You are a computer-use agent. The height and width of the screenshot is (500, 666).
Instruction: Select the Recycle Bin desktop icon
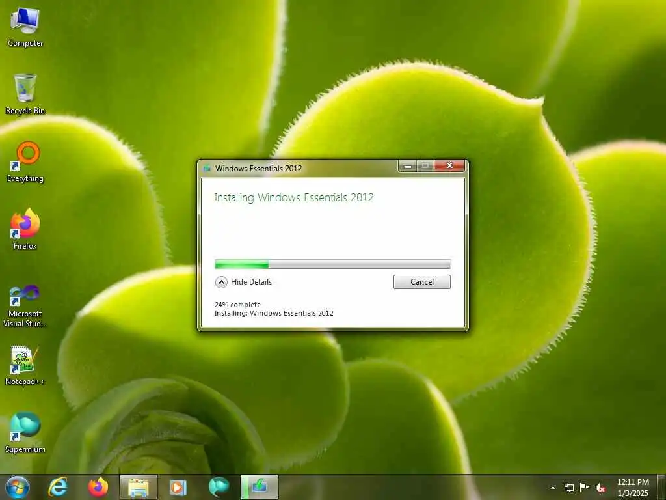pyautogui.click(x=25, y=94)
